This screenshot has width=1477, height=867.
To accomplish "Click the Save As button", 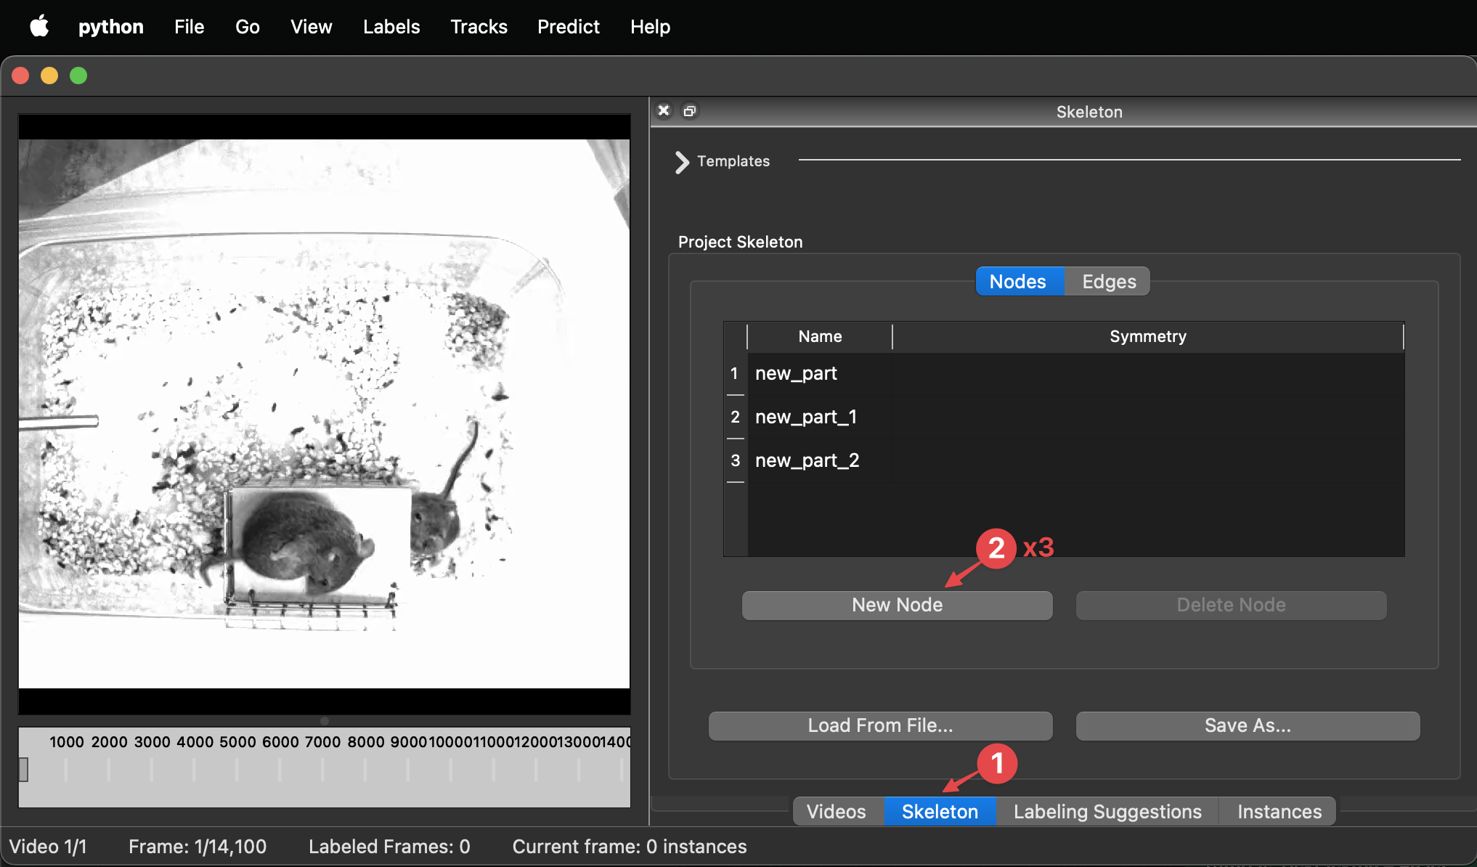I will [1247, 725].
